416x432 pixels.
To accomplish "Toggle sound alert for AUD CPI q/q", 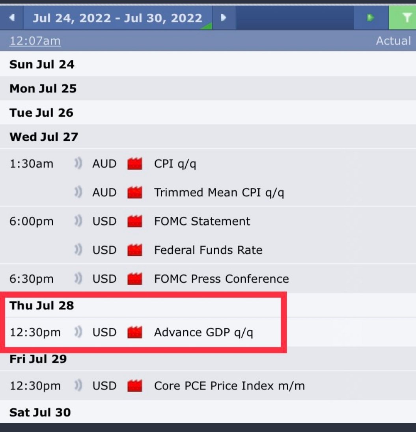I will coord(78,163).
